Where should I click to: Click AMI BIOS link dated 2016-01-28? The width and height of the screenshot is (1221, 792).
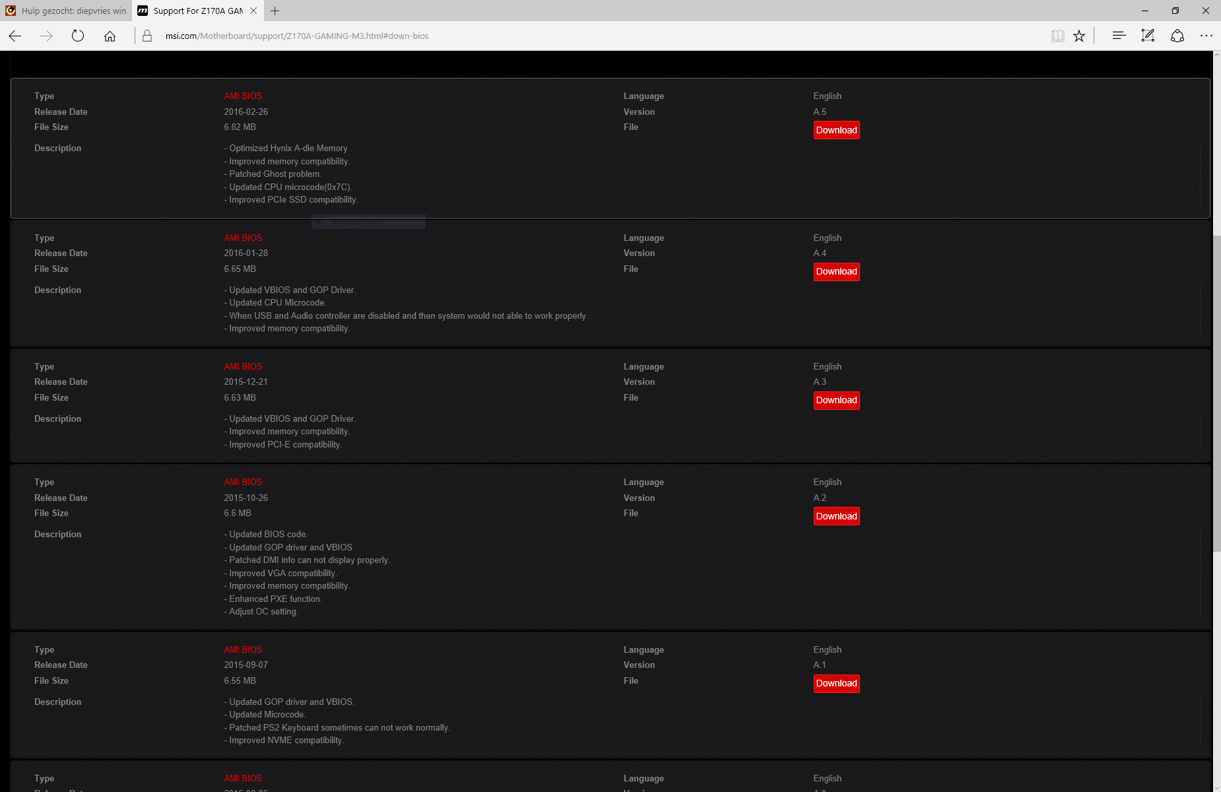point(243,238)
